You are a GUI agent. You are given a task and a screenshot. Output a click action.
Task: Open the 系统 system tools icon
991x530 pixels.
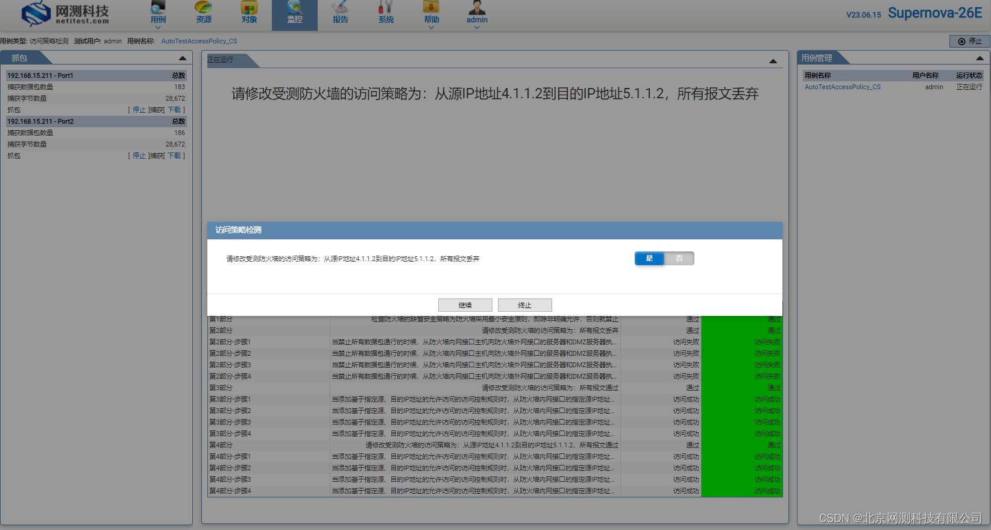[x=386, y=8]
